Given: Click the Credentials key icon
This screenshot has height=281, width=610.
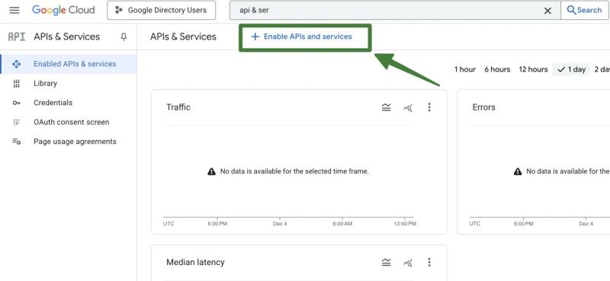Looking at the screenshot, I should 16,103.
